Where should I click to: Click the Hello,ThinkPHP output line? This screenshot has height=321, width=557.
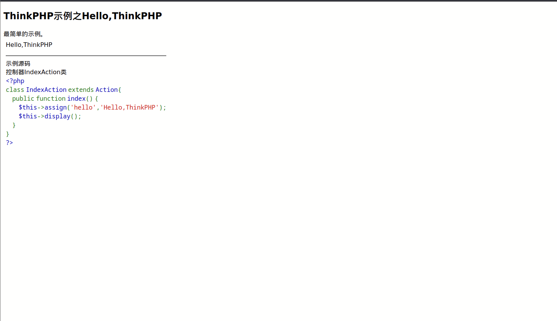[x=29, y=45]
